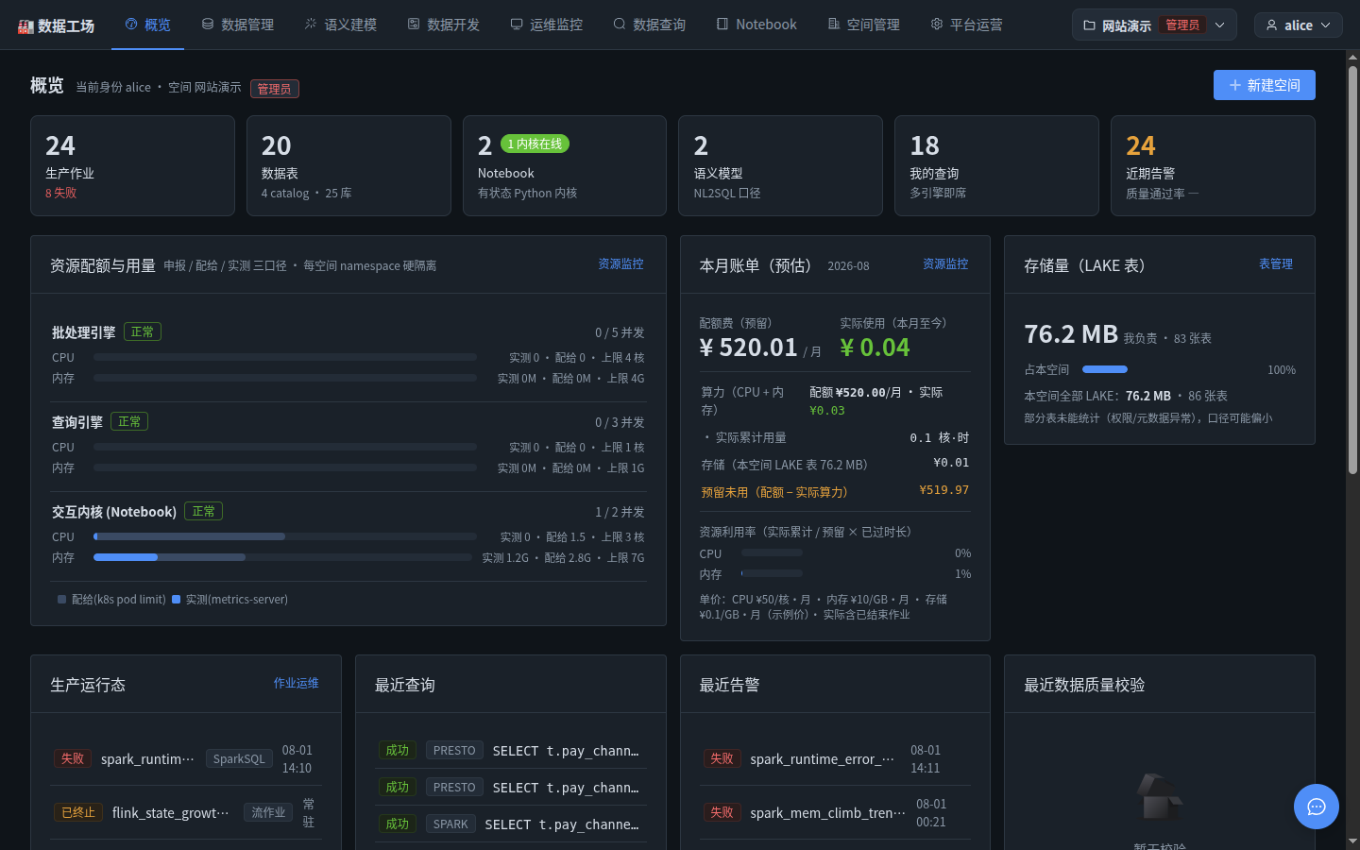1360x850 pixels.
Task: Click the 新建空间 button
Action: coord(1265,85)
